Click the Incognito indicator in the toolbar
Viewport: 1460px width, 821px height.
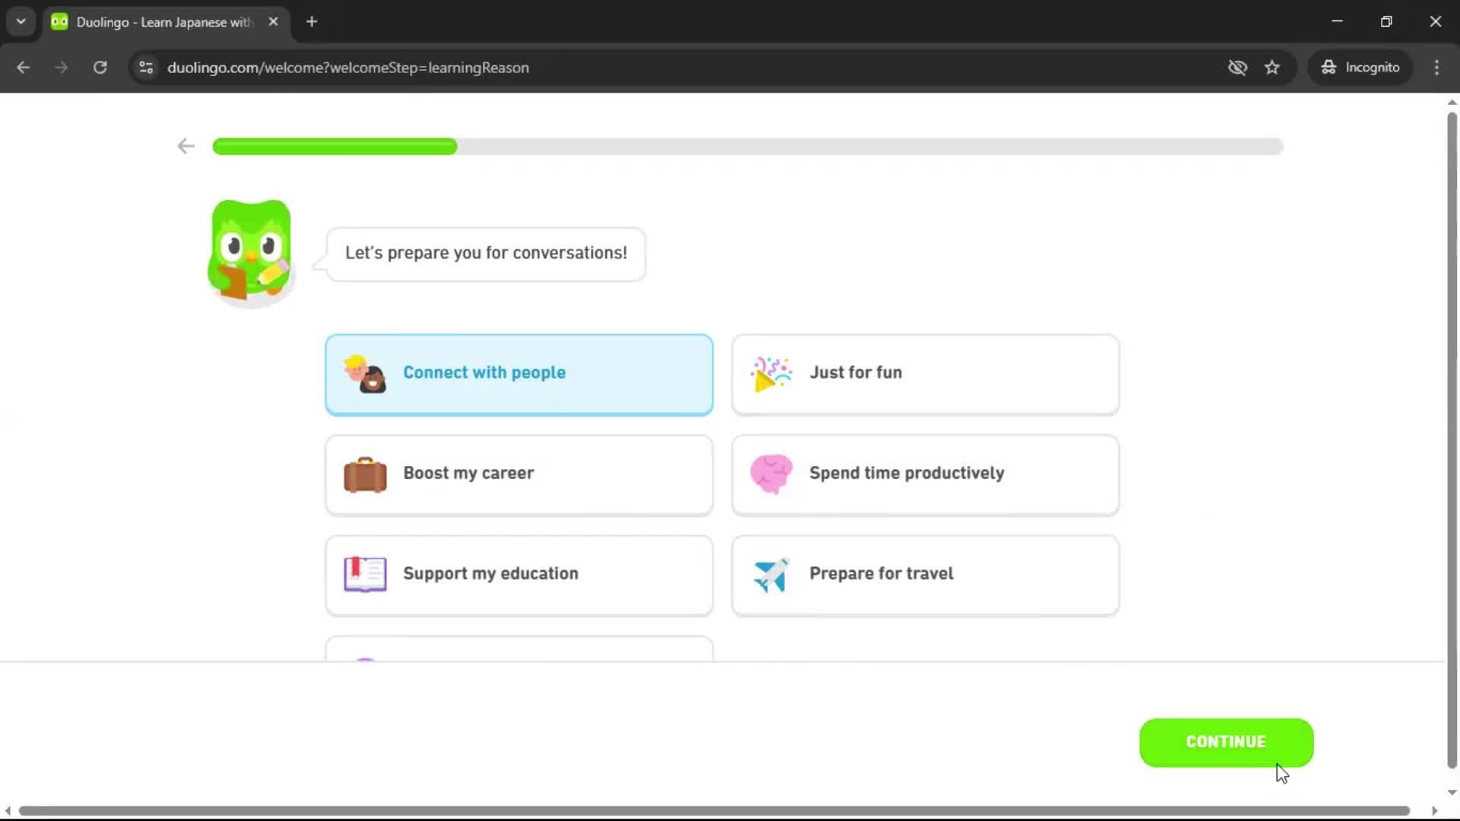tap(1360, 67)
